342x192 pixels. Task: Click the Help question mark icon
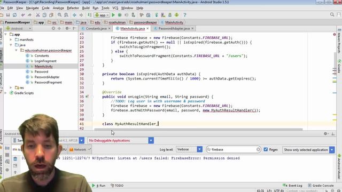(185, 15)
